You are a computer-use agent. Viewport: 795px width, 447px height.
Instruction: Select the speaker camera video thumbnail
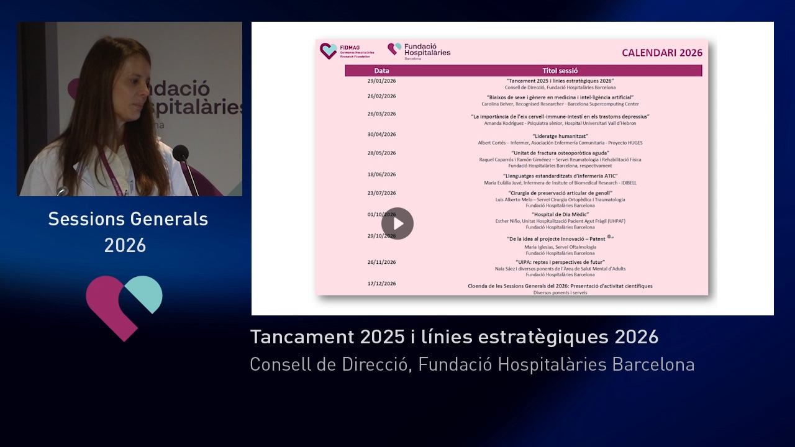click(x=129, y=109)
